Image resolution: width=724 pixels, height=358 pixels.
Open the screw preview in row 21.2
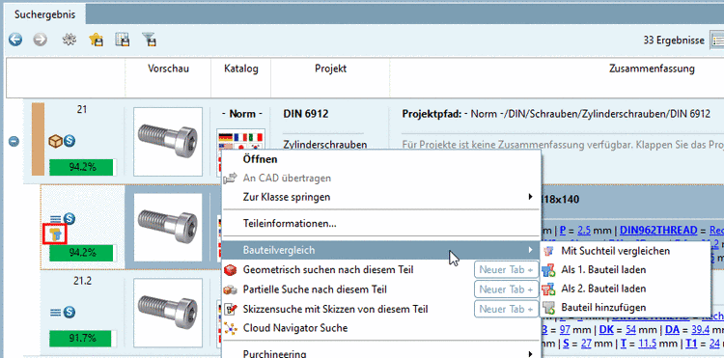(x=168, y=313)
